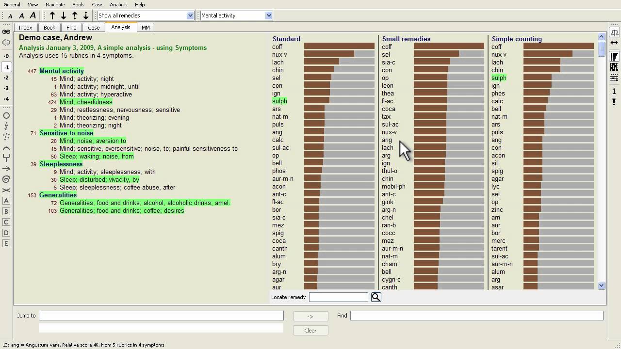
Task: Select rubric Mind; cheerfulness
Action: [x=86, y=102]
